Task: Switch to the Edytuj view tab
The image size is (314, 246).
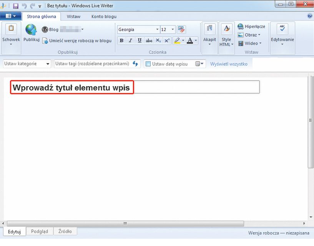Action: 15,231
